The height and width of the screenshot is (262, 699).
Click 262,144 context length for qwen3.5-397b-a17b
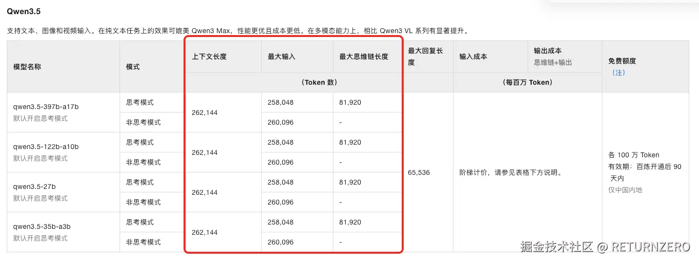205,112
